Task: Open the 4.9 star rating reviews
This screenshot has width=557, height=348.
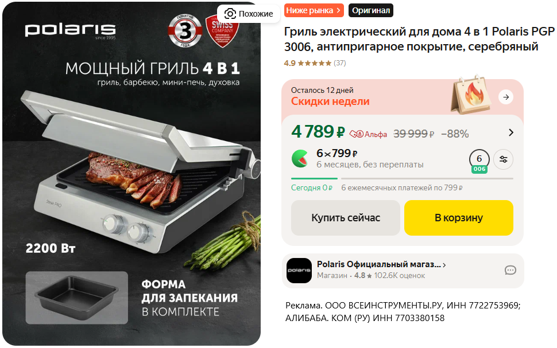Action: point(315,63)
